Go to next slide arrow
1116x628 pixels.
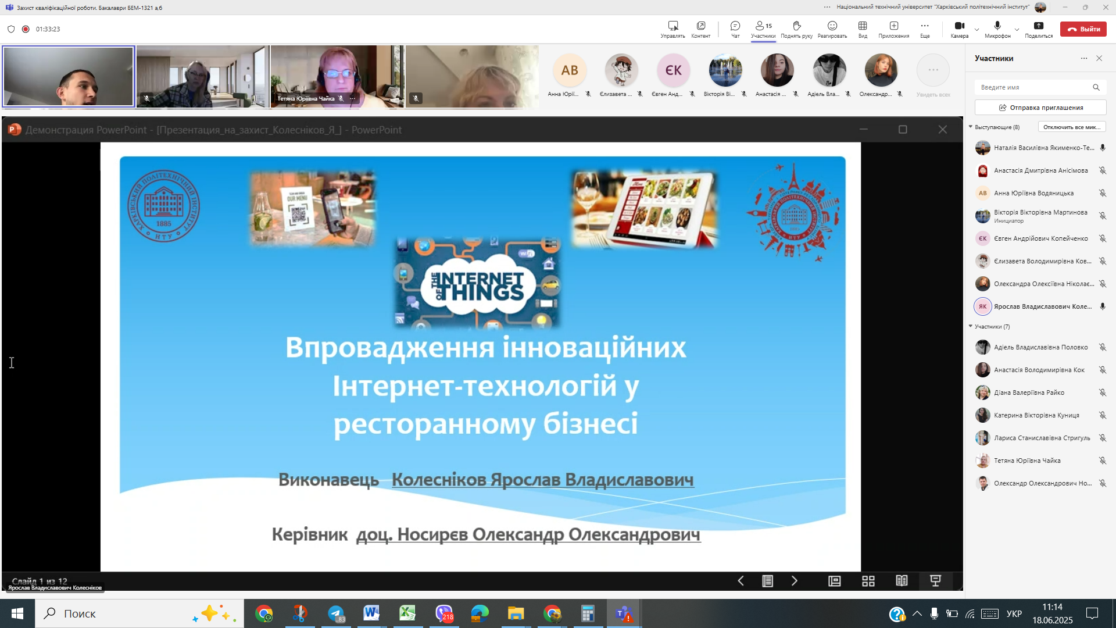click(794, 581)
